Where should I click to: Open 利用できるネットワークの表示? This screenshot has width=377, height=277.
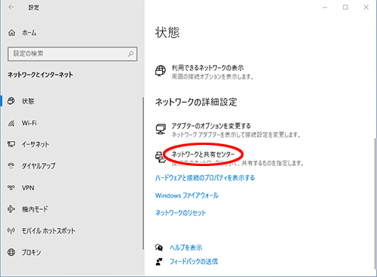pyautogui.click(x=207, y=68)
